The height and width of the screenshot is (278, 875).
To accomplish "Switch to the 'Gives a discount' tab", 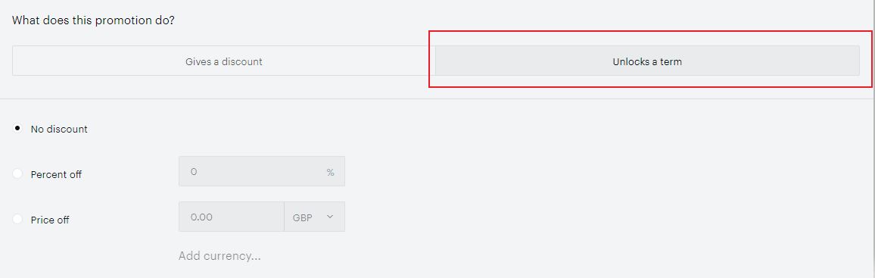I will point(224,61).
